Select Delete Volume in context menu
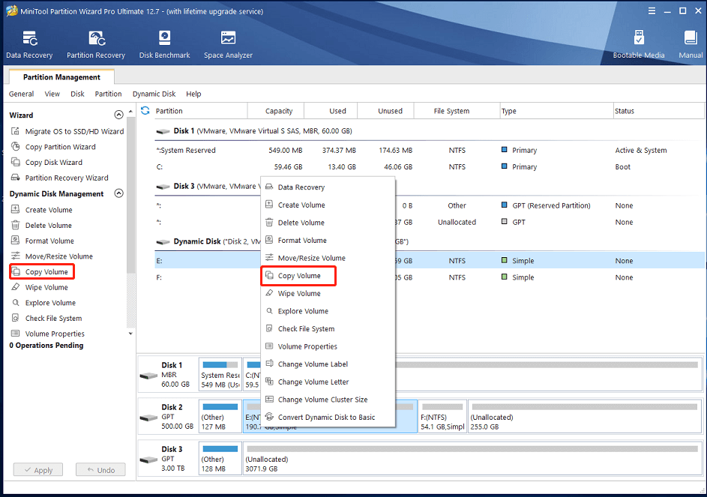 click(x=328, y=223)
